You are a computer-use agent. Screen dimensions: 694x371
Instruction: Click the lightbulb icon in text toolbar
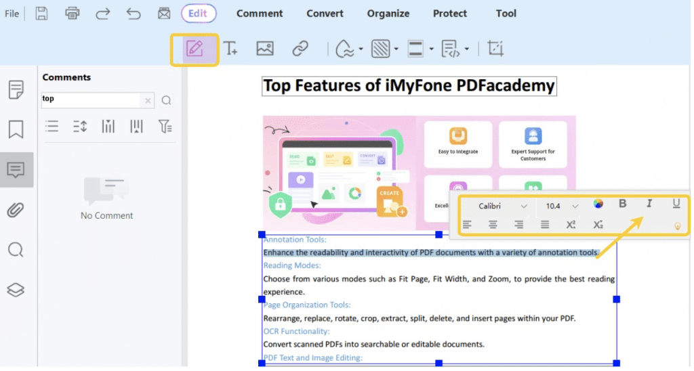[x=677, y=227]
